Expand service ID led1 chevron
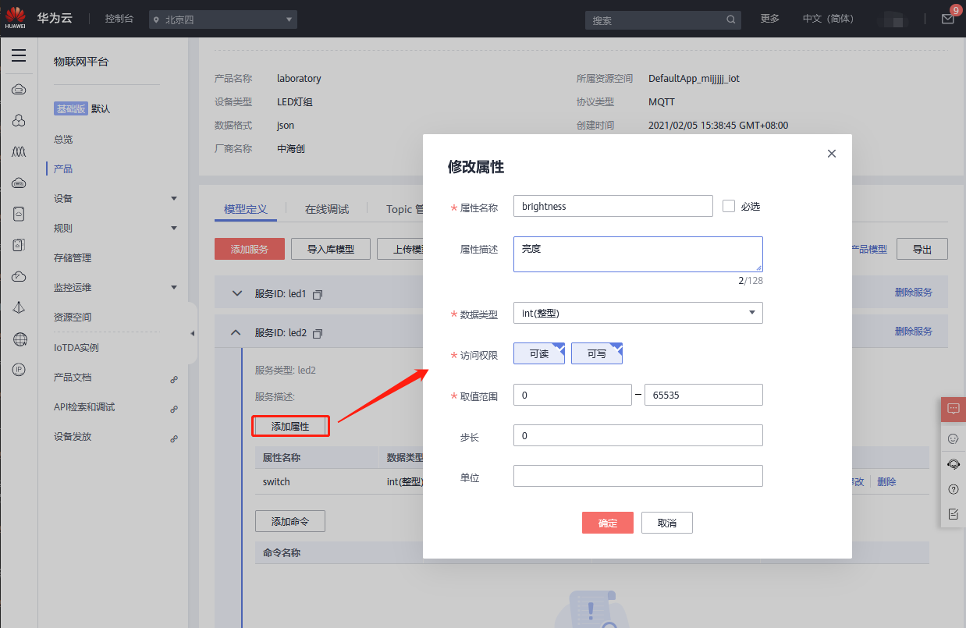The image size is (966, 628). pos(238,294)
